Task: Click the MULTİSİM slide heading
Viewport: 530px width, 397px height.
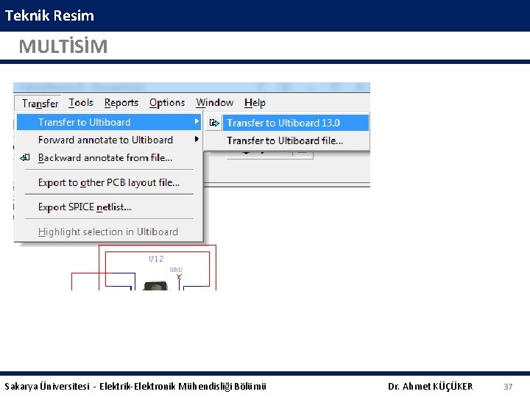Action: click(x=63, y=46)
